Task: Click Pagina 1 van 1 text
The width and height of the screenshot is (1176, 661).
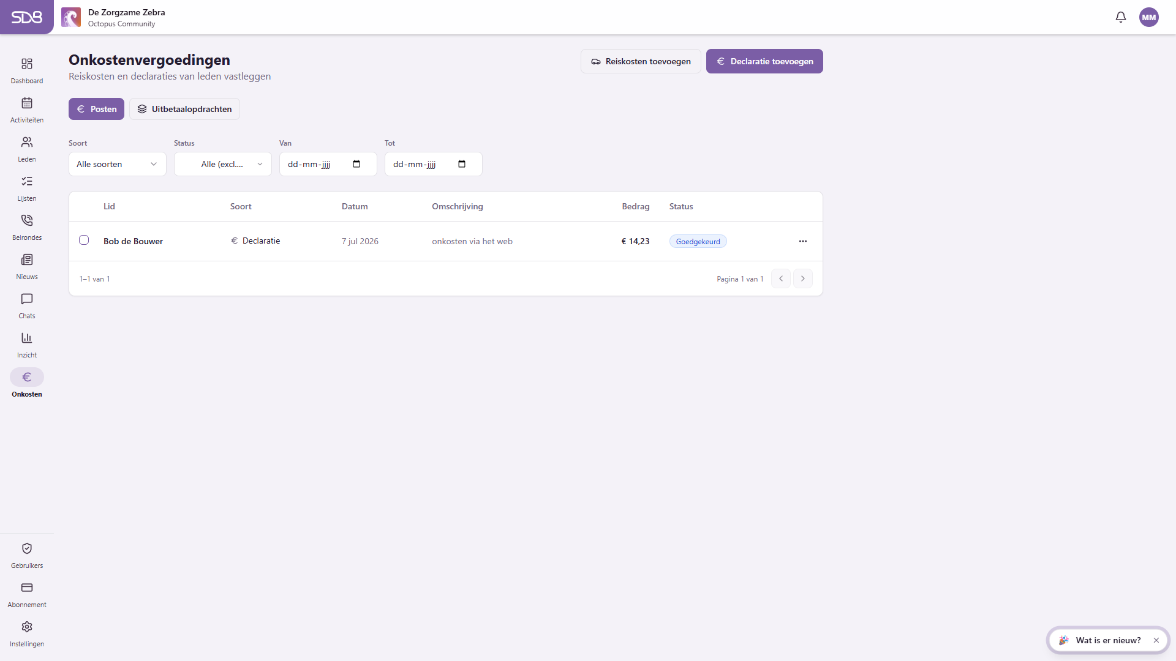Action: pos(740,278)
